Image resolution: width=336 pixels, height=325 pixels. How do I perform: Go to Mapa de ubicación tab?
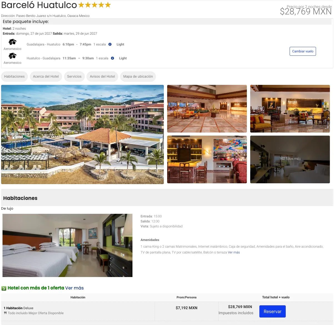point(138,77)
